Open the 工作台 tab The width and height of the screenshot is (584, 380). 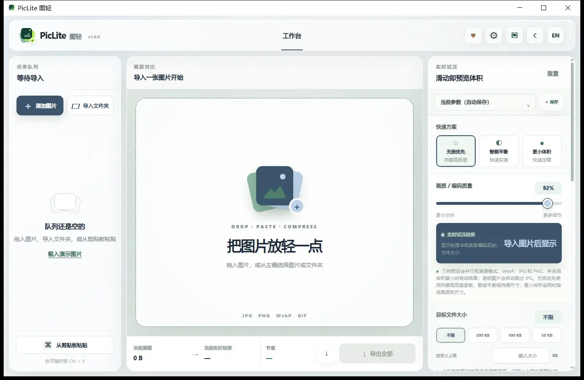[292, 36]
